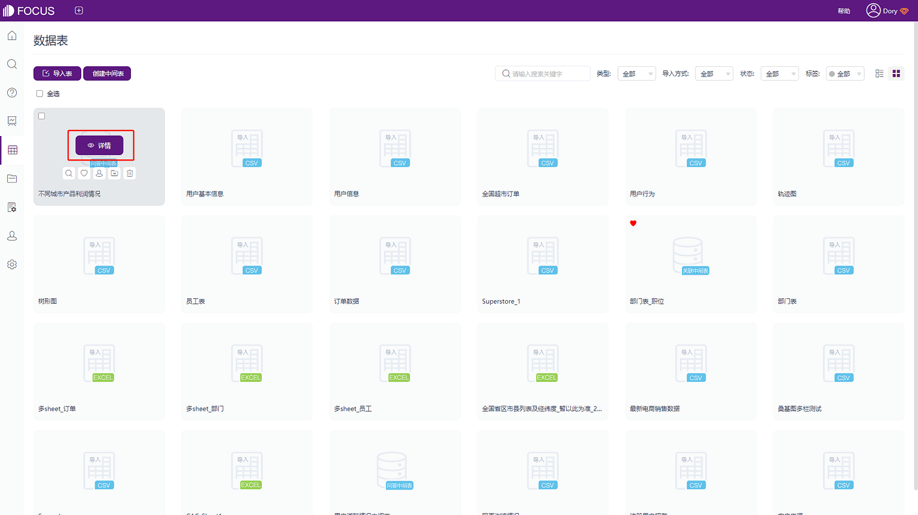This screenshot has height=515, width=918.
Task: Open the sidebar icon below the folder icon
Action: 12,207
